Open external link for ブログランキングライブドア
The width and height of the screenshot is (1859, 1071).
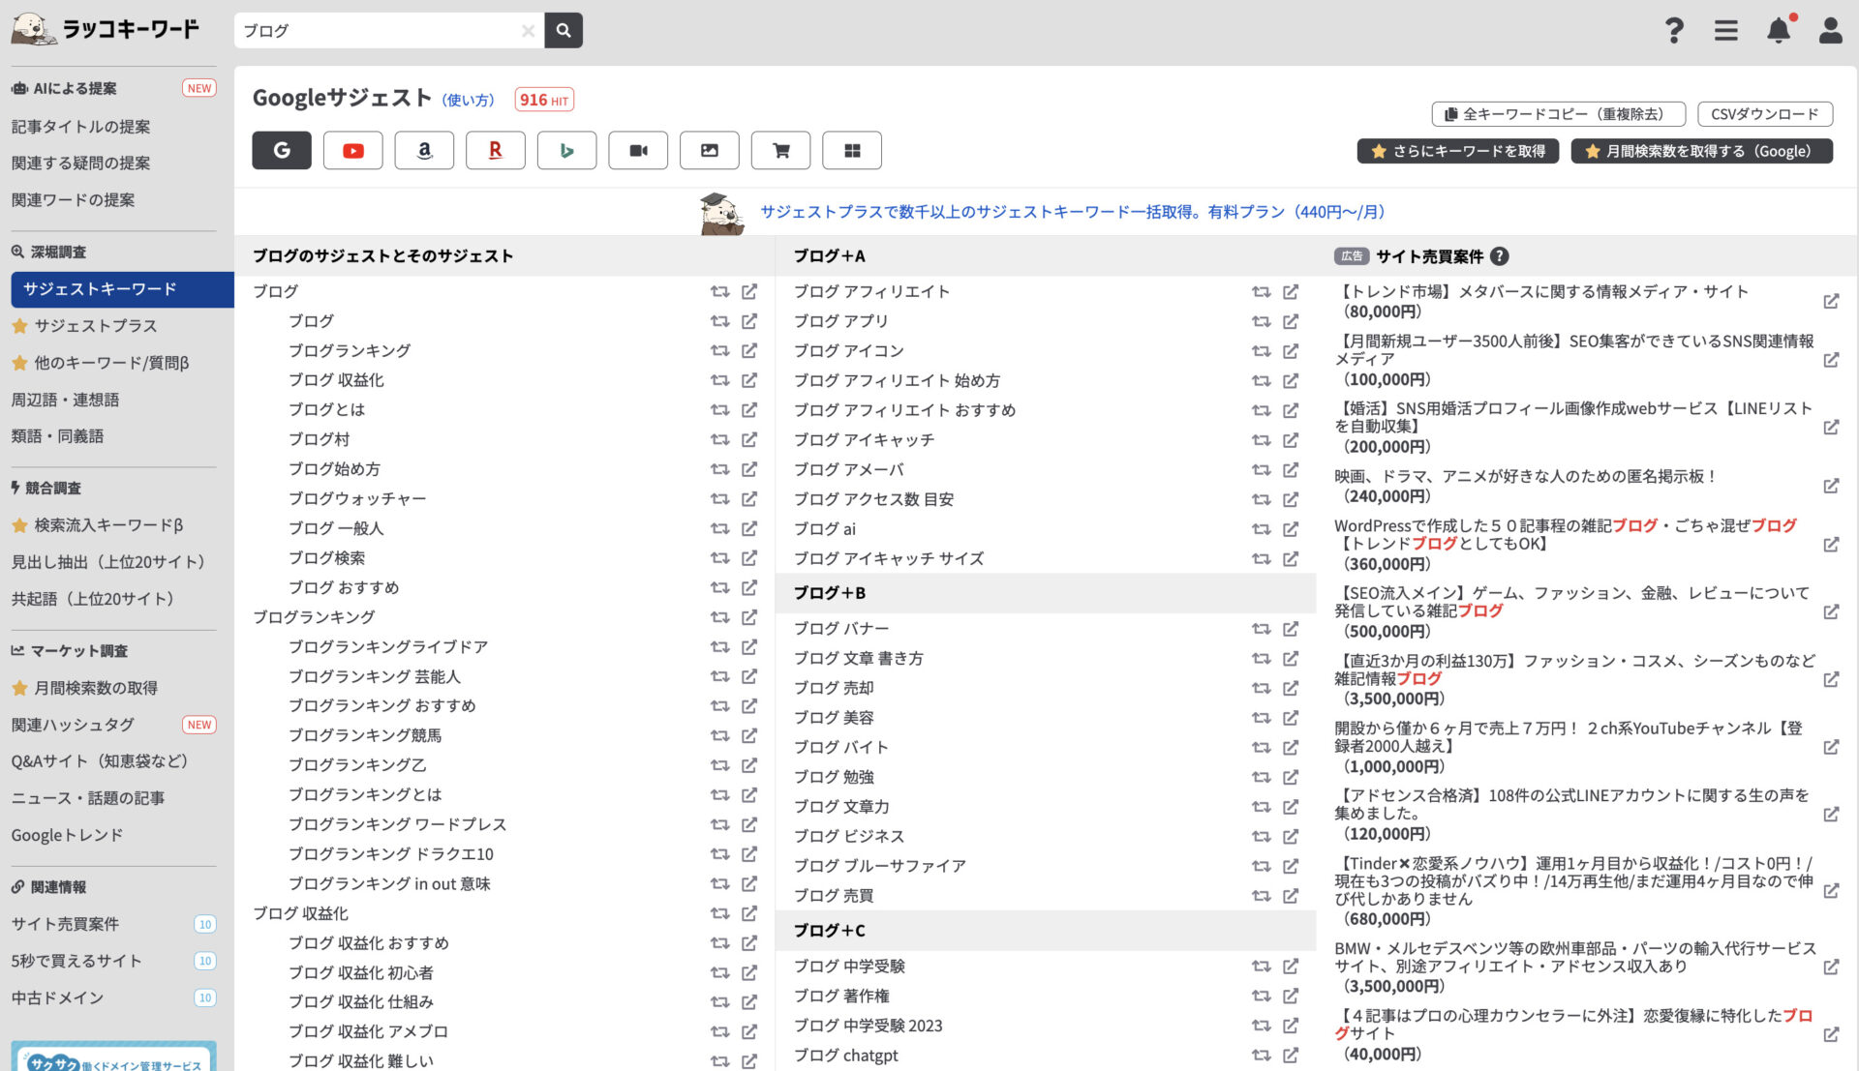[x=749, y=647]
